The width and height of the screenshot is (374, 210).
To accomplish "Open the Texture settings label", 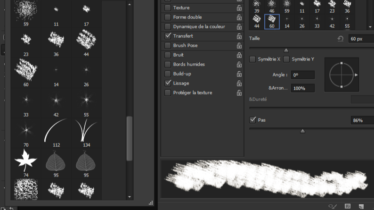I will (x=181, y=8).
